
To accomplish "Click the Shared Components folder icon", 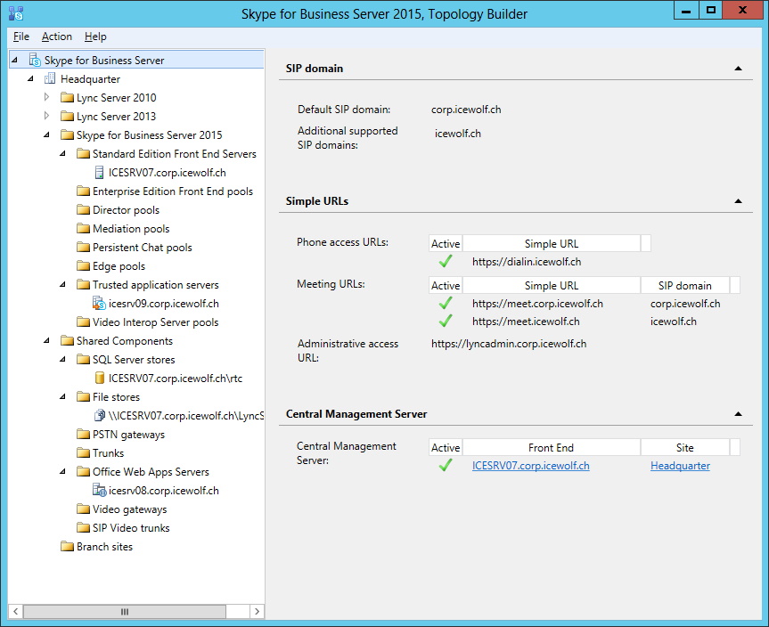I will 67,341.
